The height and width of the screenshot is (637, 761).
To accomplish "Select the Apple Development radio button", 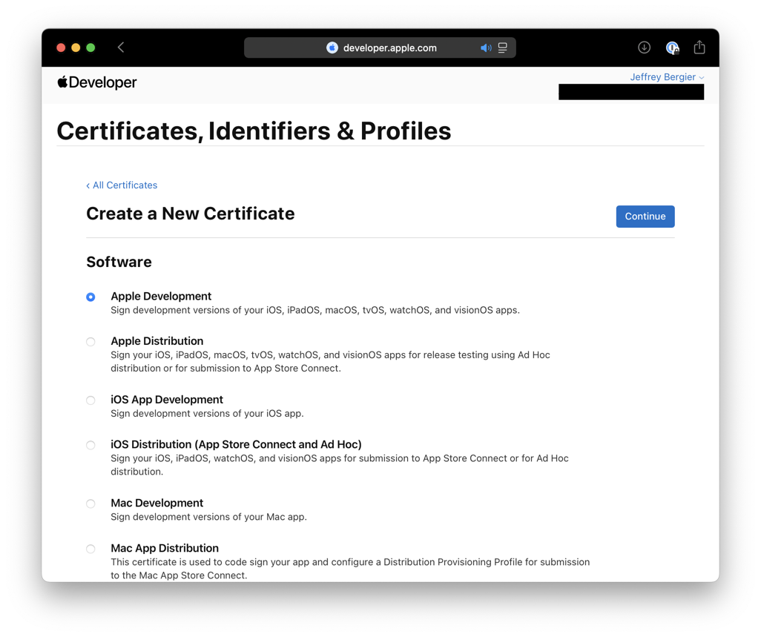I will pos(90,297).
